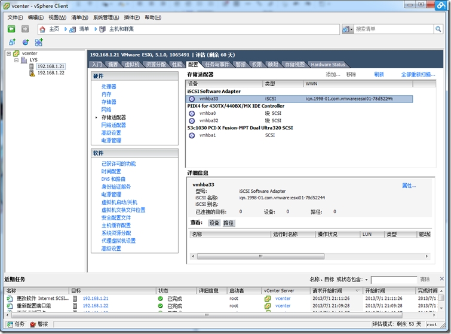
Task: Switch to the 入门 tab
Action: tap(97, 65)
